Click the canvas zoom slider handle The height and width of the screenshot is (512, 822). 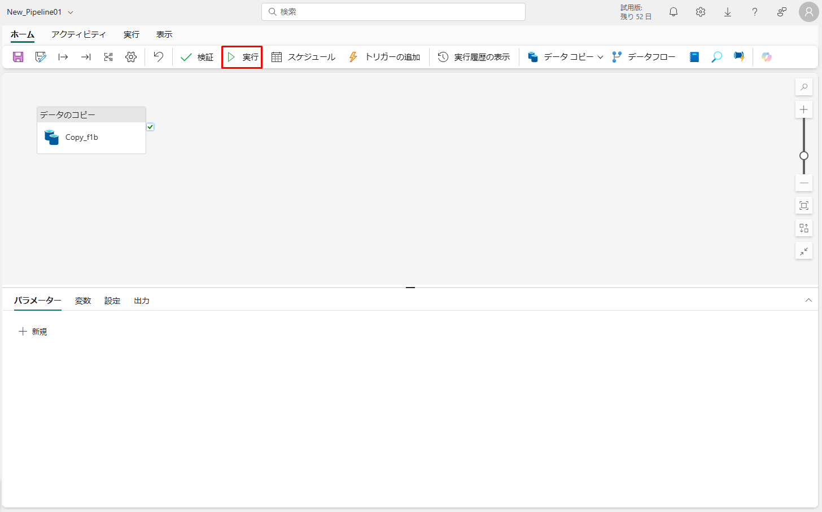point(804,156)
